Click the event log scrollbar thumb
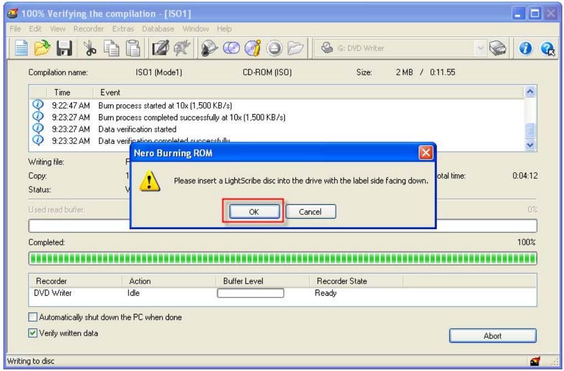 pos(530,131)
